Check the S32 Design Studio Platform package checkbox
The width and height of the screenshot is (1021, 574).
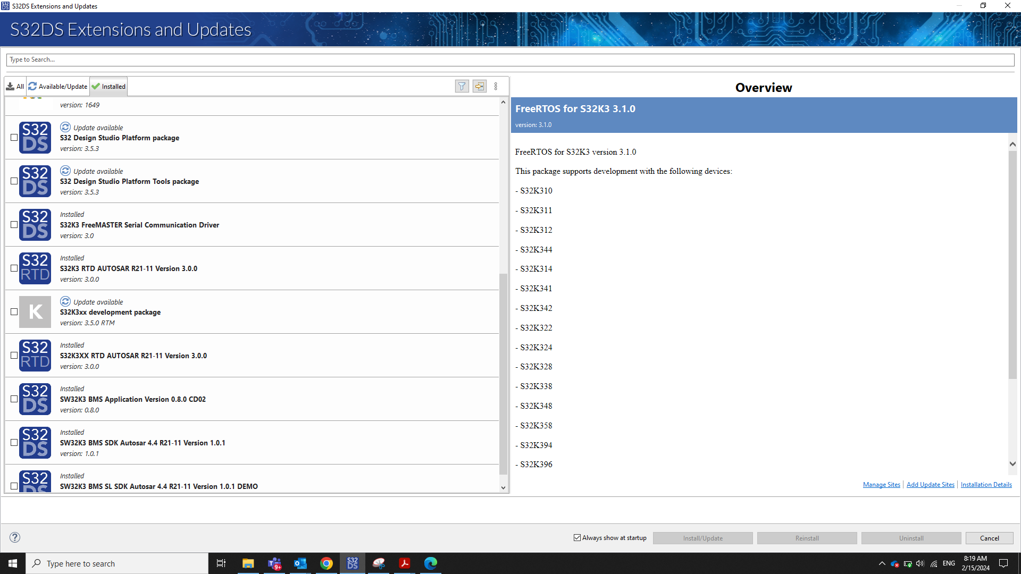[x=14, y=138]
